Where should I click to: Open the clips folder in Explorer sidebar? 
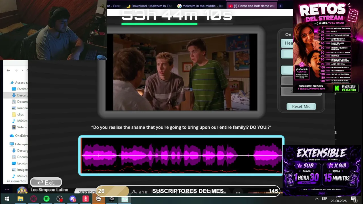point(18,114)
